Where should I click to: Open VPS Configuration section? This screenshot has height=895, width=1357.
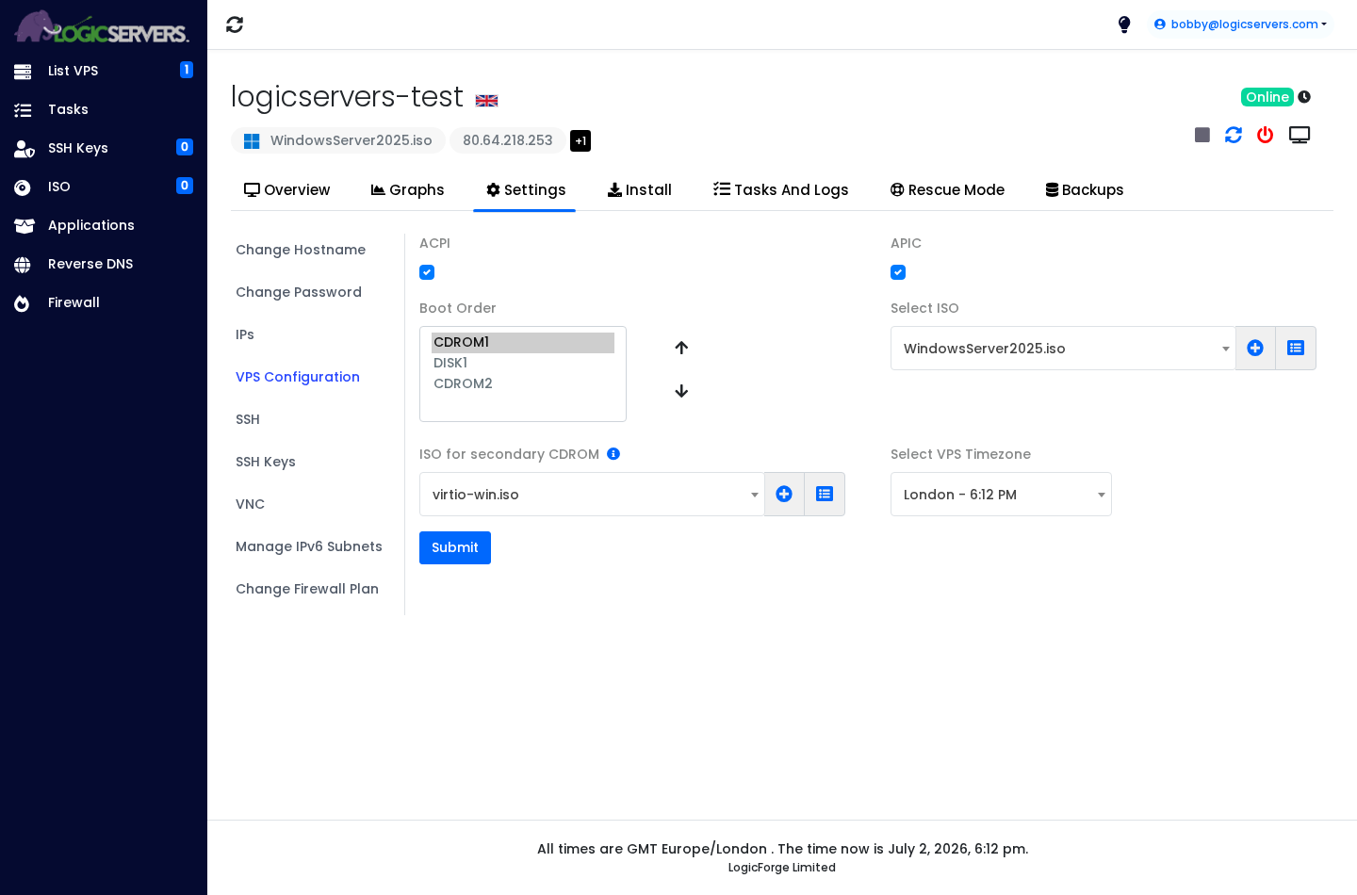click(x=298, y=377)
